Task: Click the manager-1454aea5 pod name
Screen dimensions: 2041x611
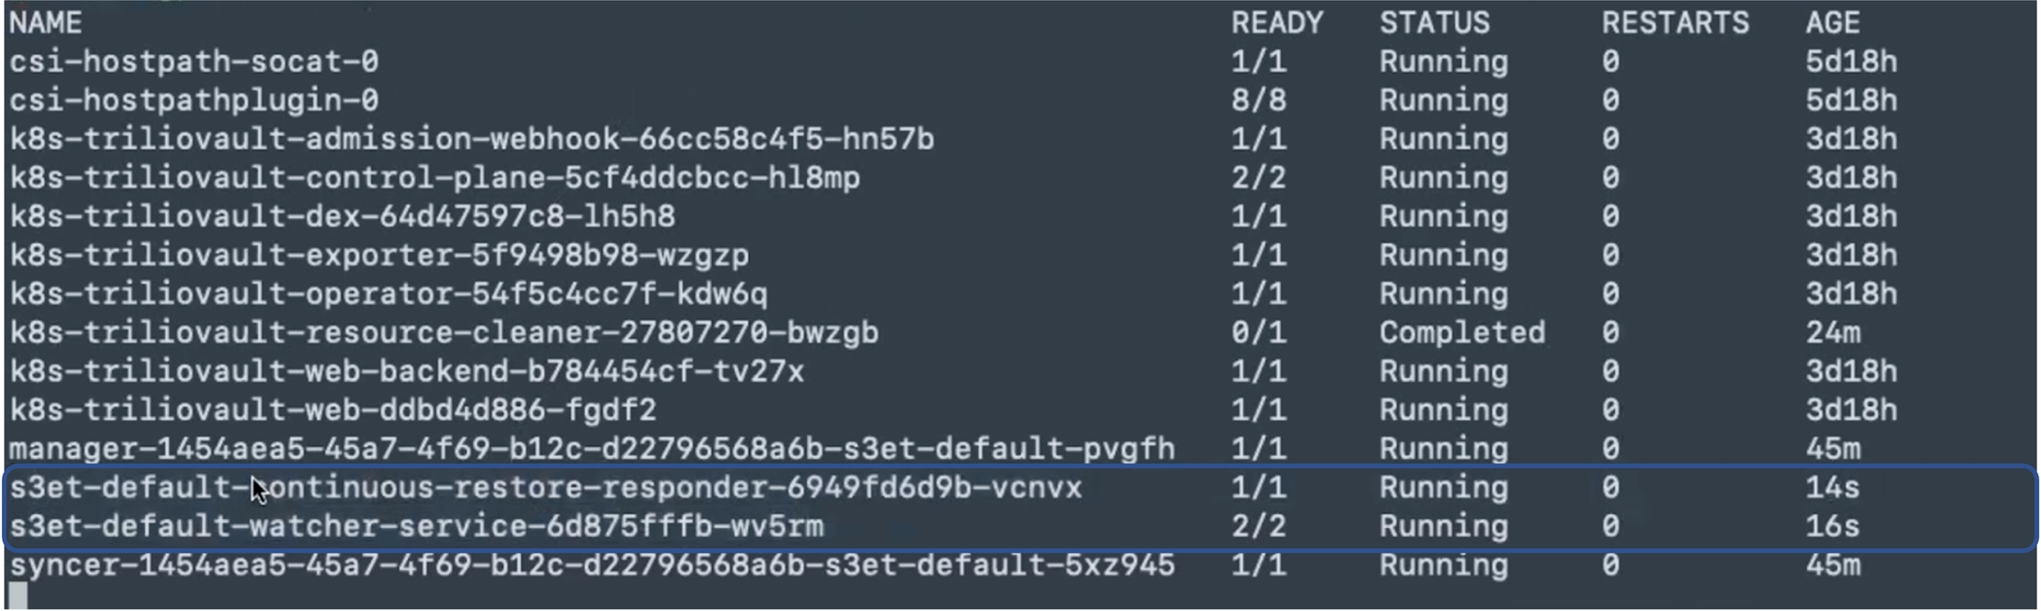Action: tap(592, 450)
